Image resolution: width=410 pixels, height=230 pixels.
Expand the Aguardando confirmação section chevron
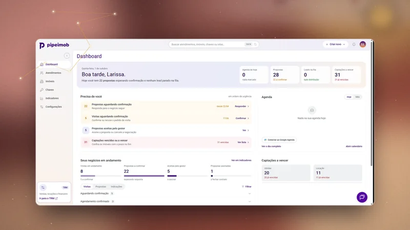[x=250, y=194]
